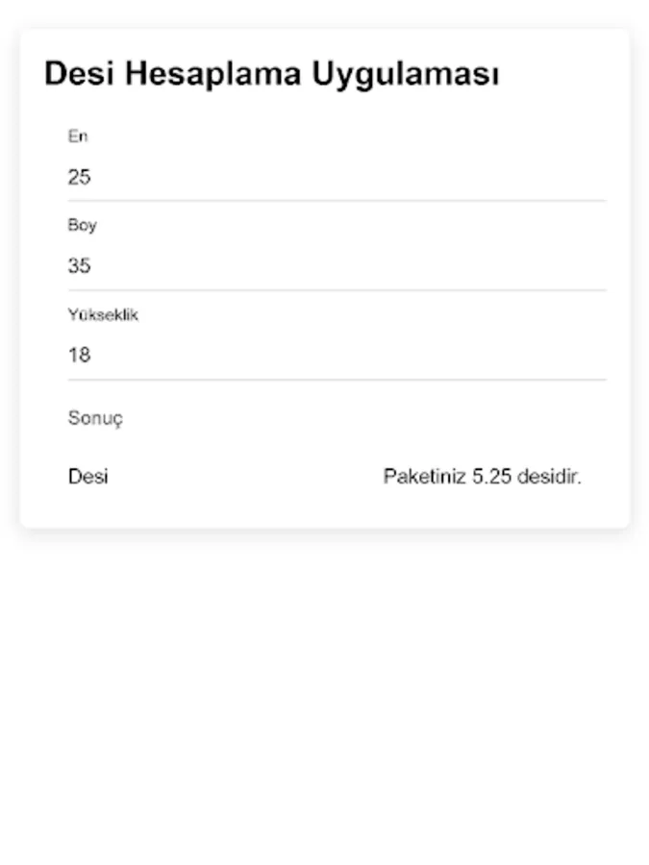Image resolution: width=649 pixels, height=865 pixels.
Task: Click the "Desi Hesaplama Uygulaması" heading
Action: point(271,74)
